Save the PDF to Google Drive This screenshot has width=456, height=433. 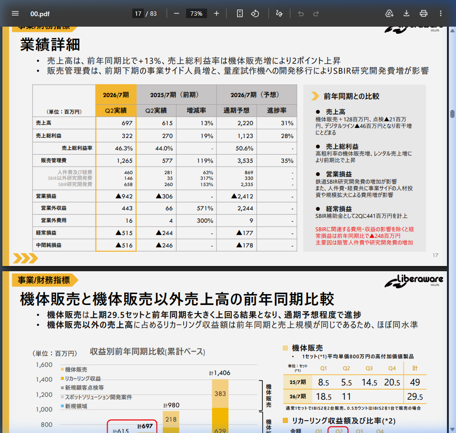(389, 13)
